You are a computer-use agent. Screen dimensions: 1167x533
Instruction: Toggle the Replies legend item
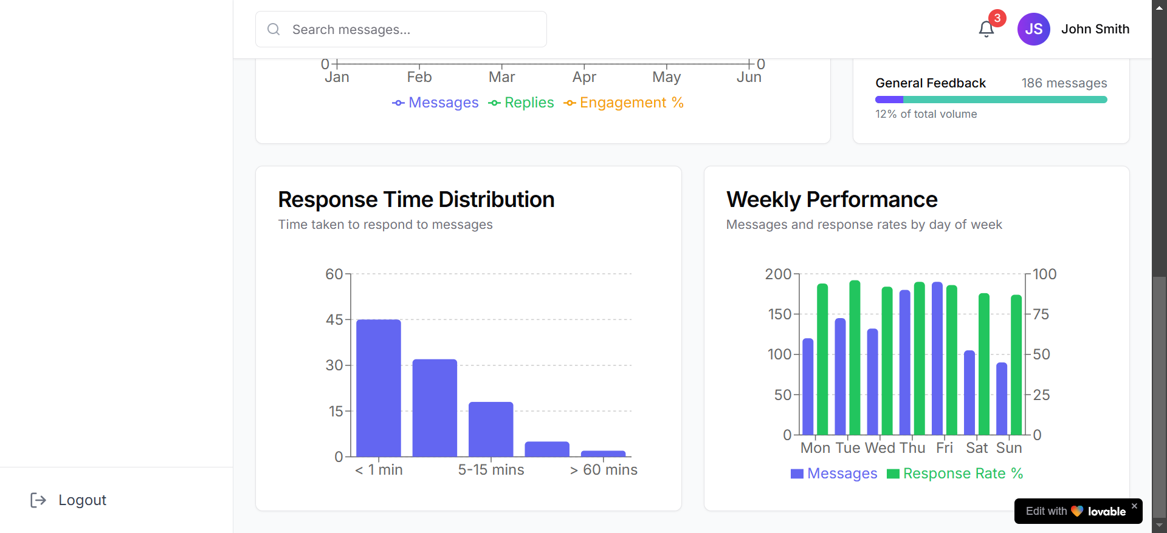[x=521, y=103]
